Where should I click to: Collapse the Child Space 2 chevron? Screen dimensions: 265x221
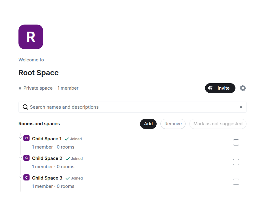click(21, 158)
